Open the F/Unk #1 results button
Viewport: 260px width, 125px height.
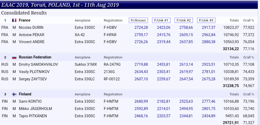161,20
